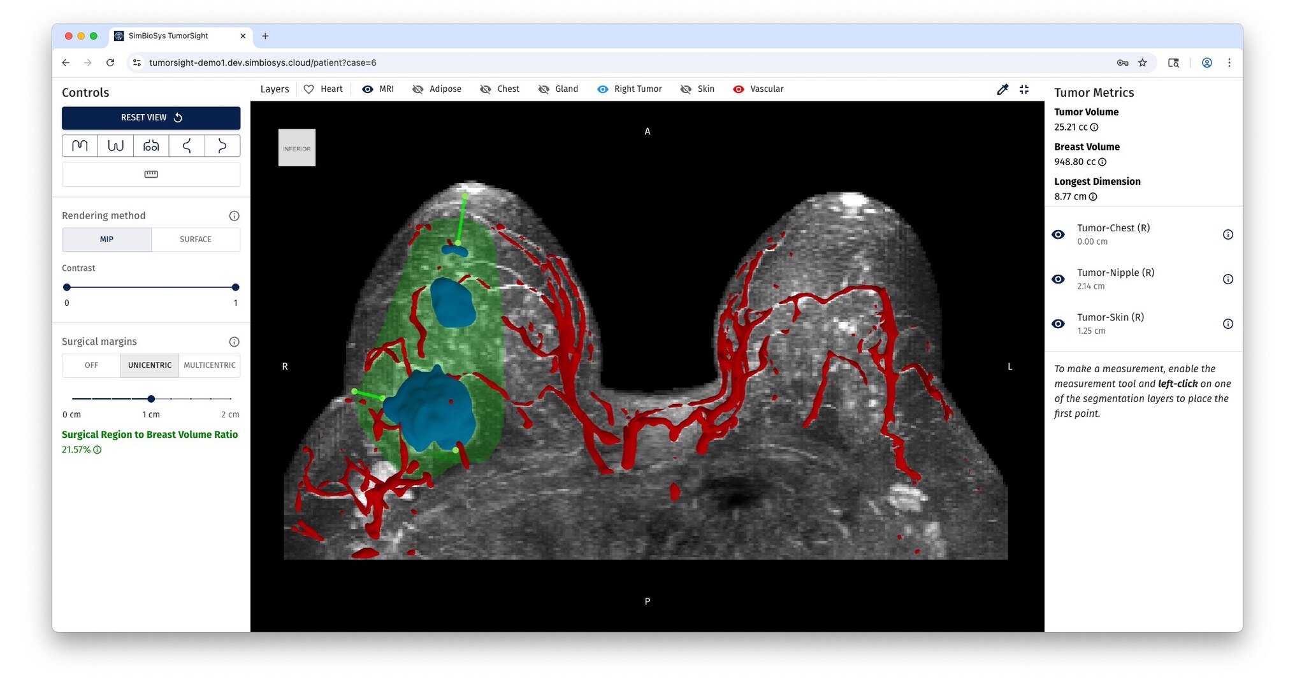Viewport: 1295px width, 678px height.
Task: Turn surgical margins OFF
Action: (91, 365)
